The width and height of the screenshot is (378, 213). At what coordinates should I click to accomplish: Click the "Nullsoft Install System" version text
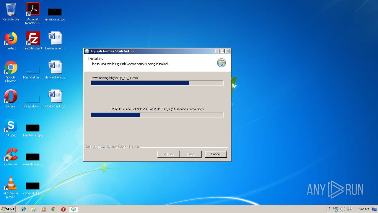coord(112,147)
